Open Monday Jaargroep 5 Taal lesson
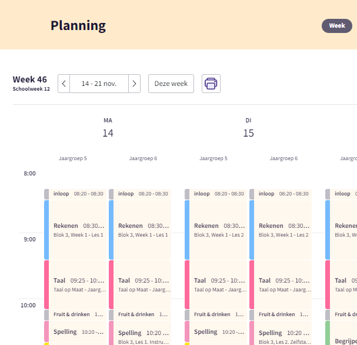Image resolution: width=357 pixels, height=345 pixels. point(78,284)
